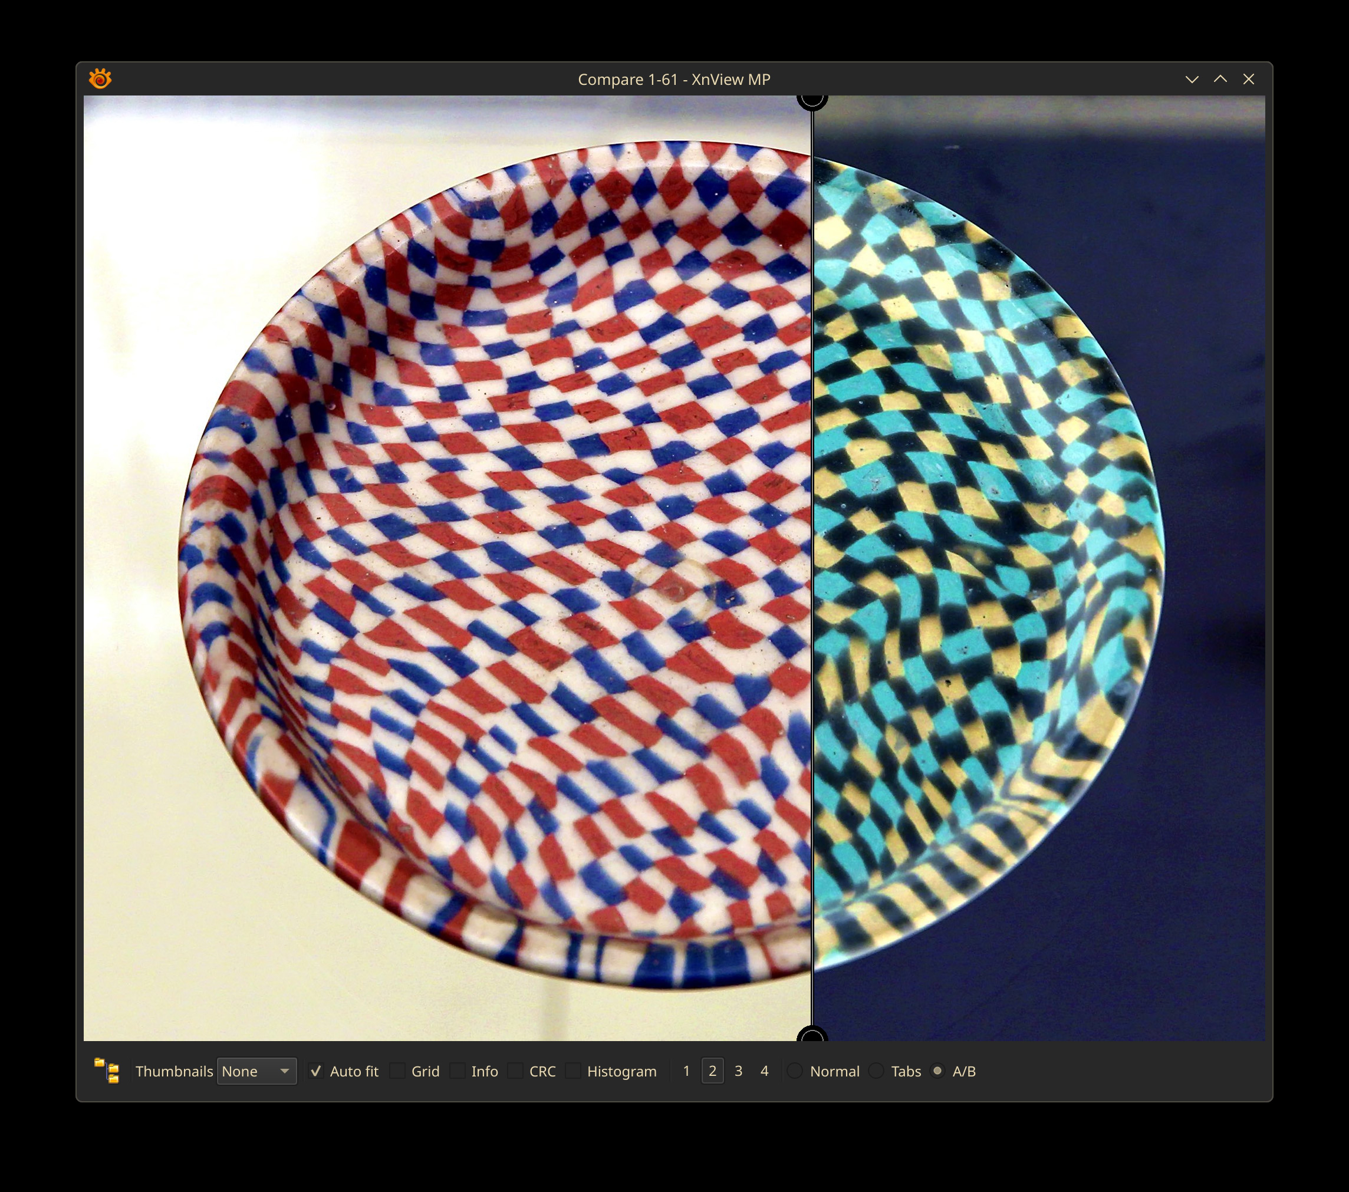Switch to 3 images layout

click(x=739, y=1071)
